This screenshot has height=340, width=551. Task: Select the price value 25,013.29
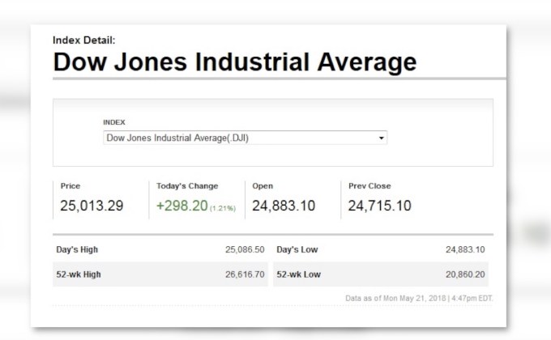(x=92, y=206)
